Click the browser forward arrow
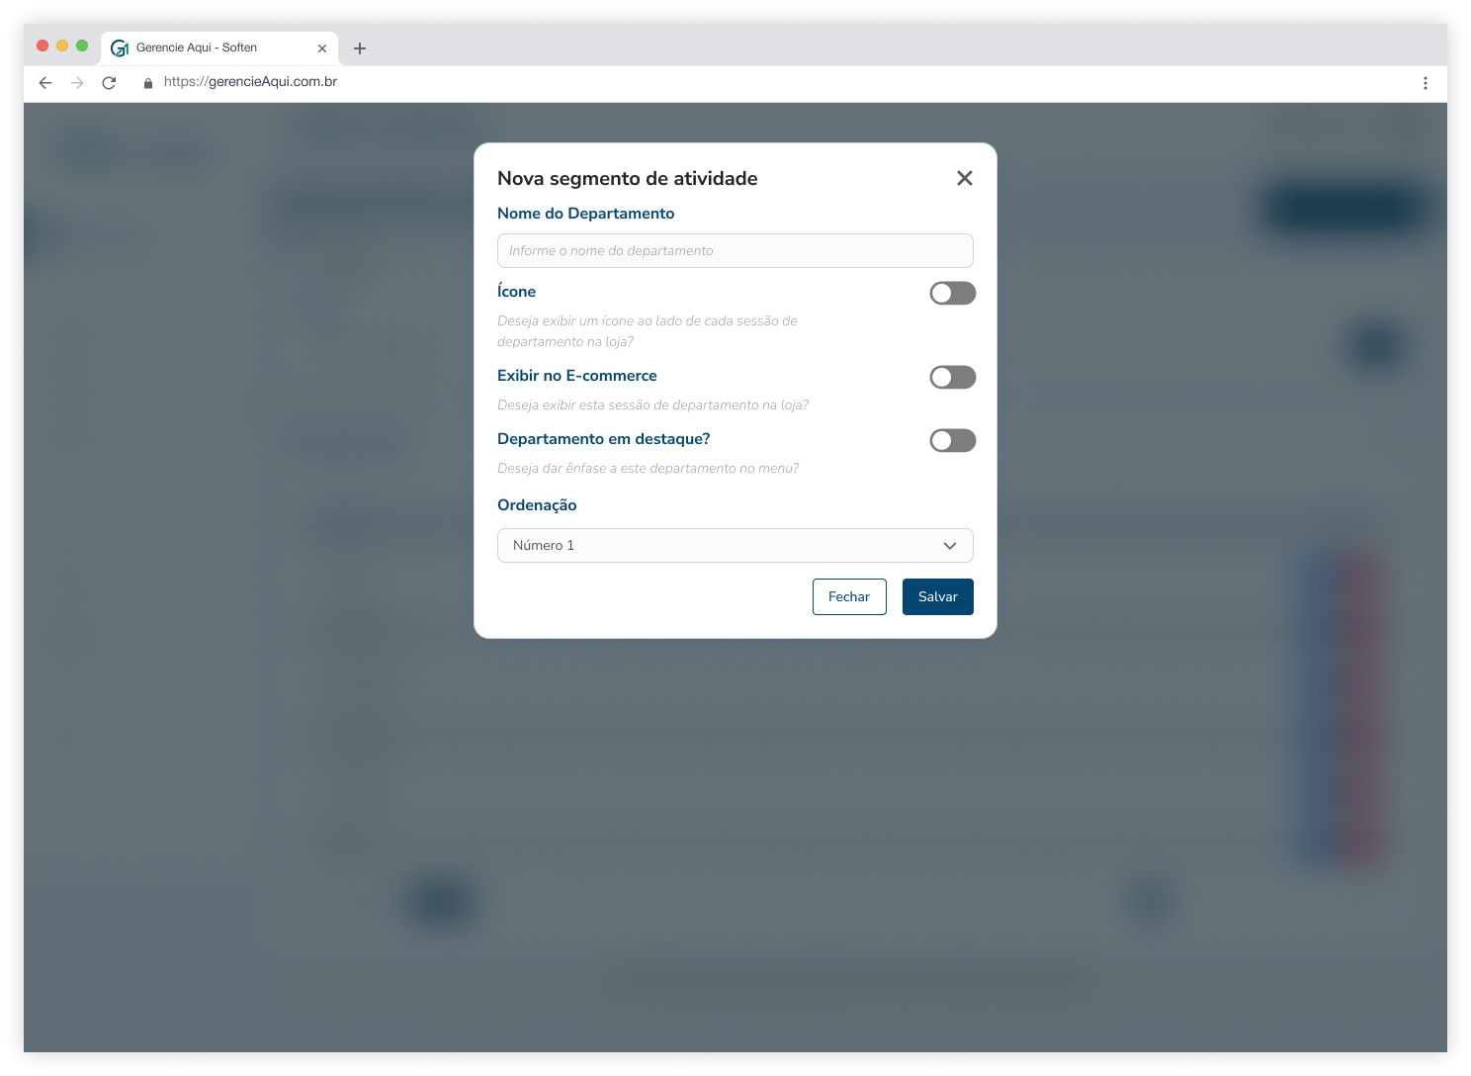The height and width of the screenshot is (1076, 1471). 77,83
